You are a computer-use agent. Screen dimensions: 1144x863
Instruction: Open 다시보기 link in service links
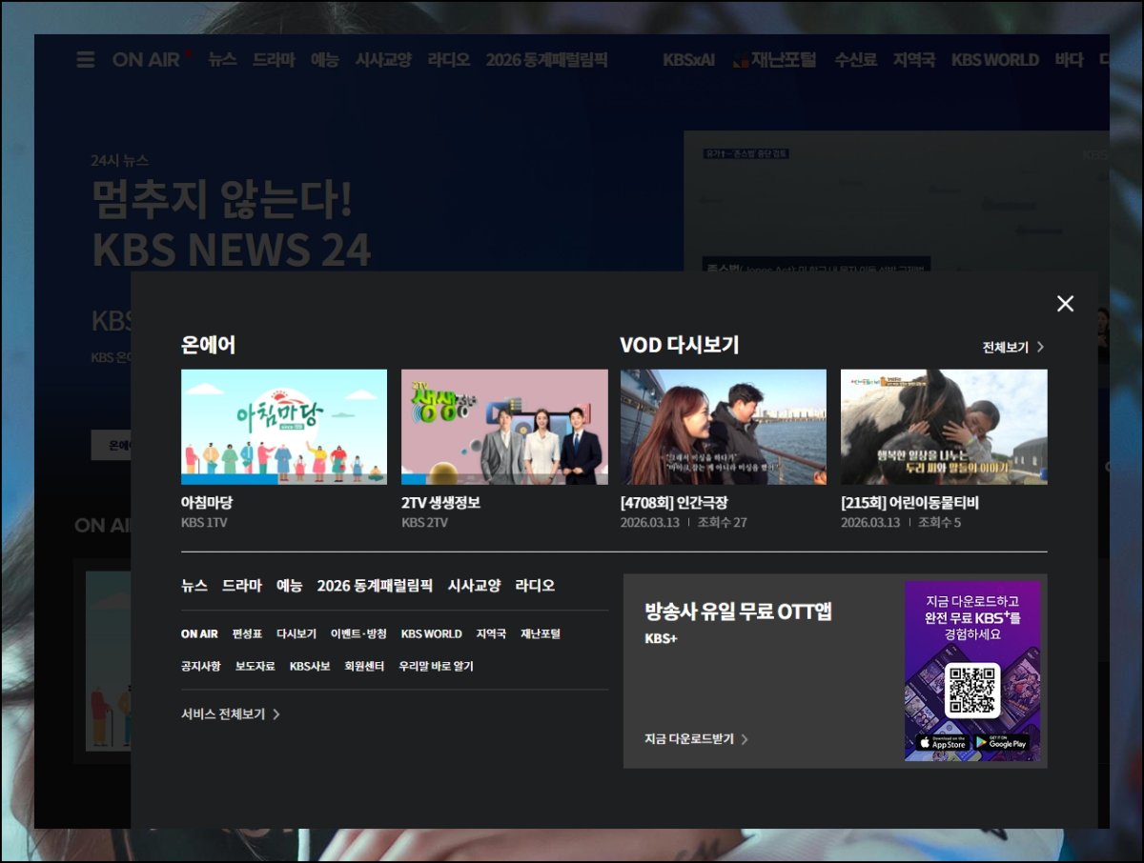pyautogui.click(x=296, y=633)
